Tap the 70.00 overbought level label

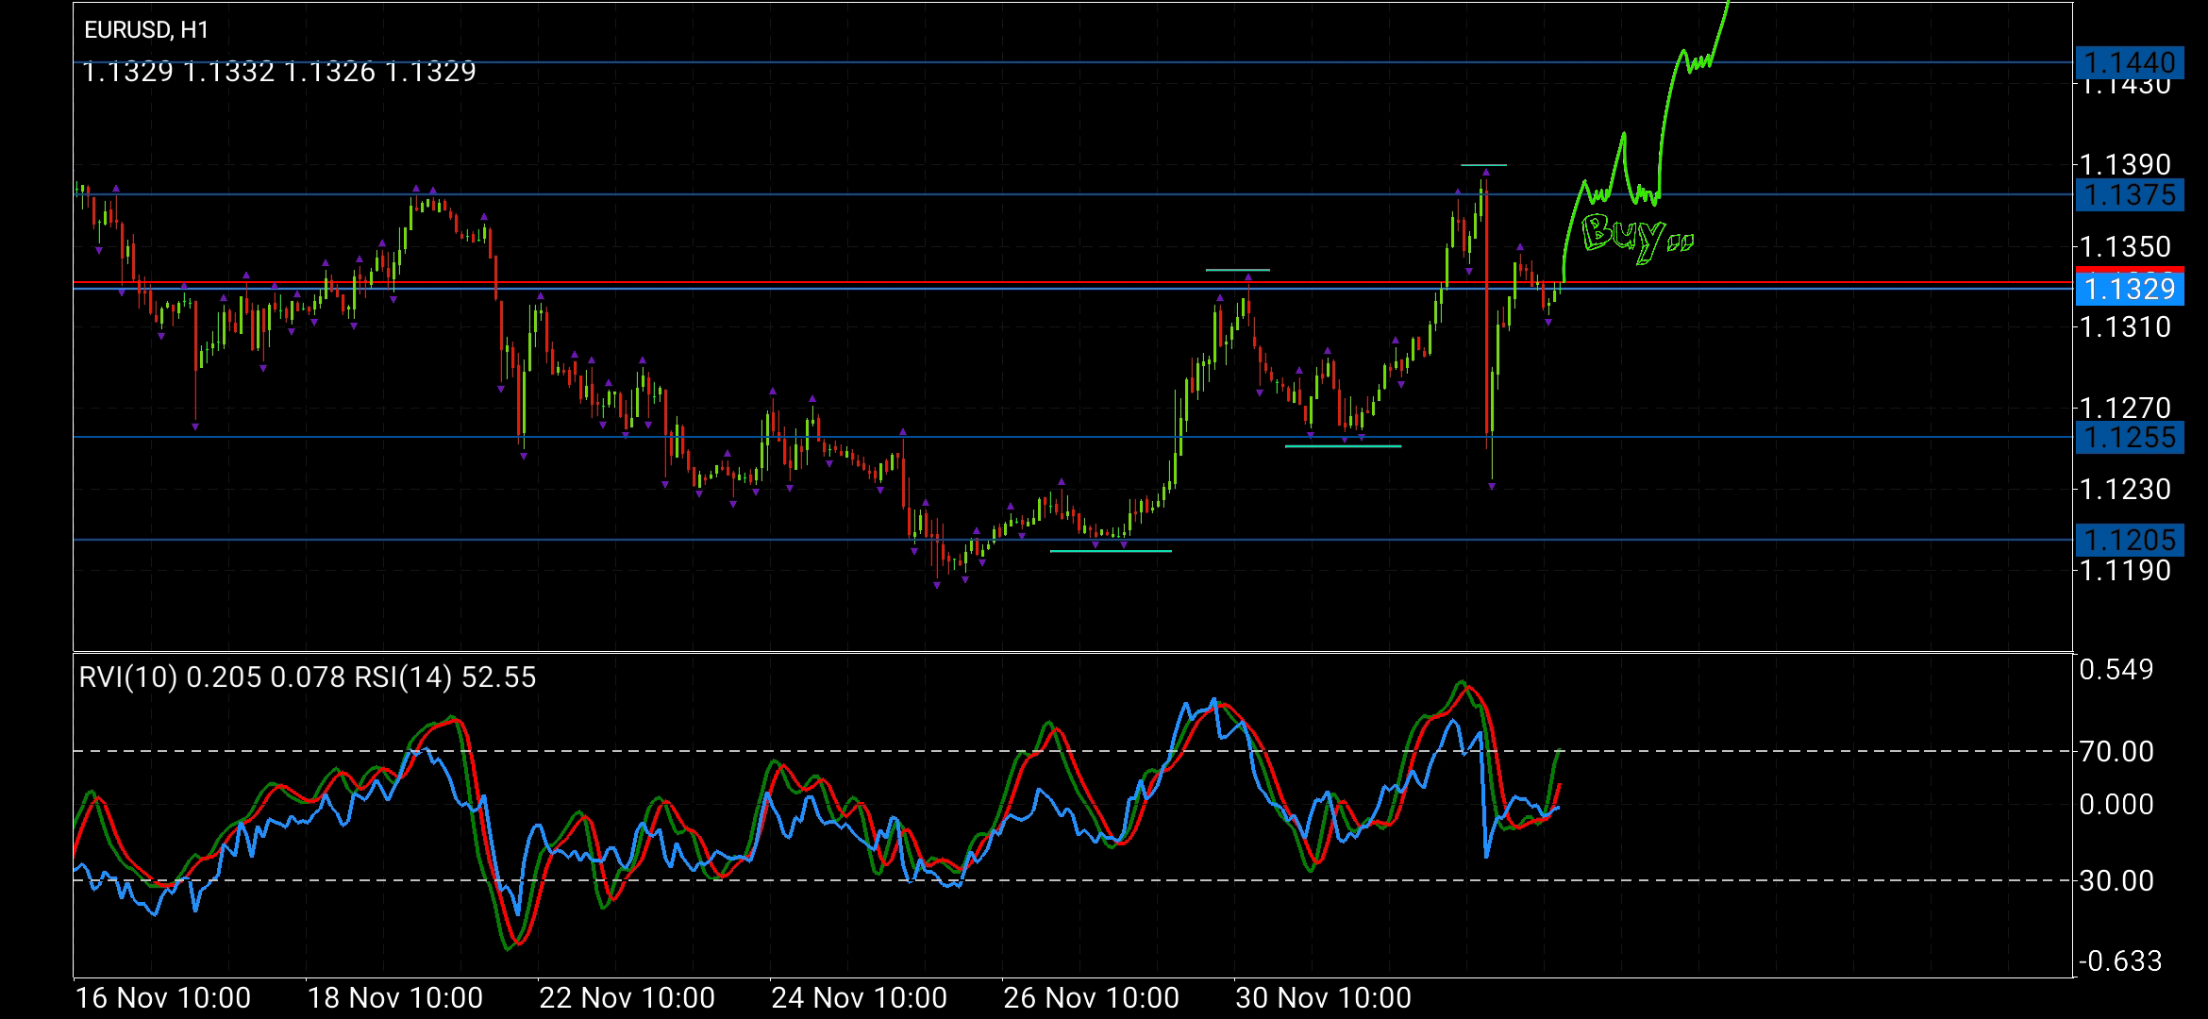click(2116, 752)
